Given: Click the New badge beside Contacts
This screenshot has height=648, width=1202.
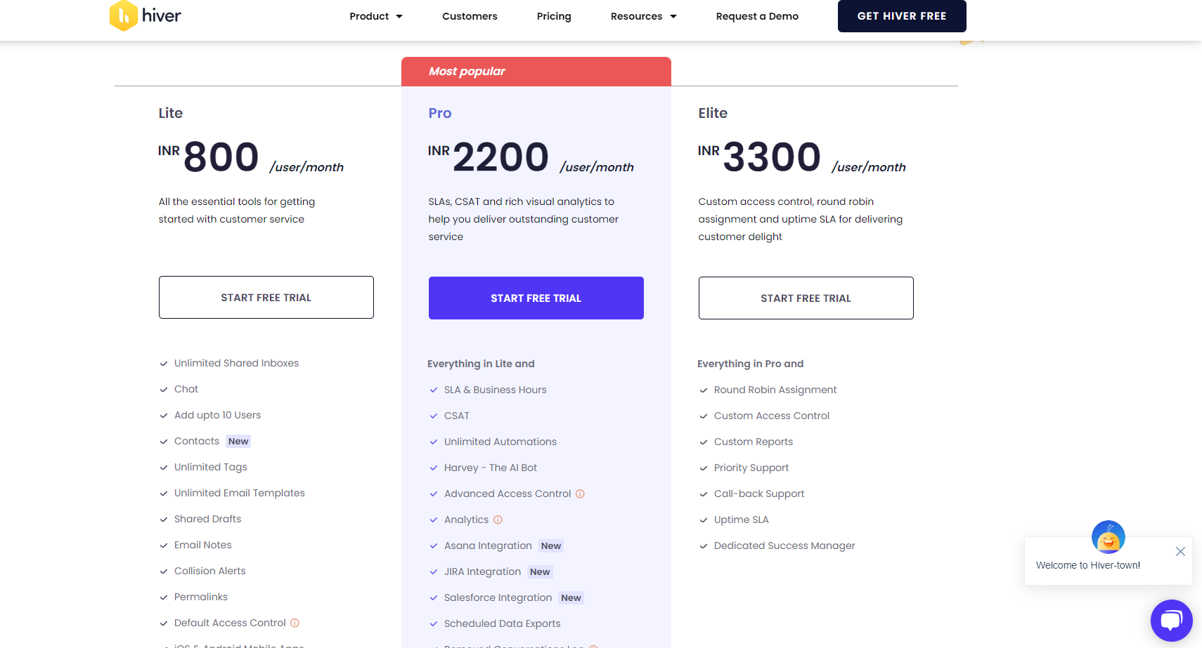Looking at the screenshot, I should click(x=238, y=442).
